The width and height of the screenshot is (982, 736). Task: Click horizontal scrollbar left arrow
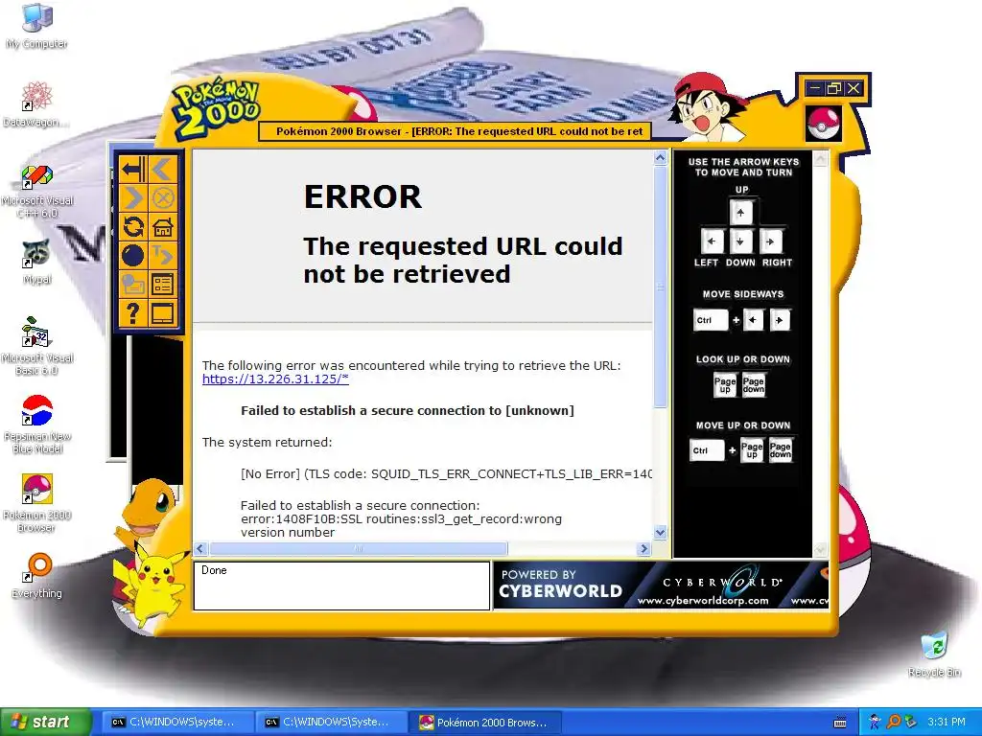(200, 549)
